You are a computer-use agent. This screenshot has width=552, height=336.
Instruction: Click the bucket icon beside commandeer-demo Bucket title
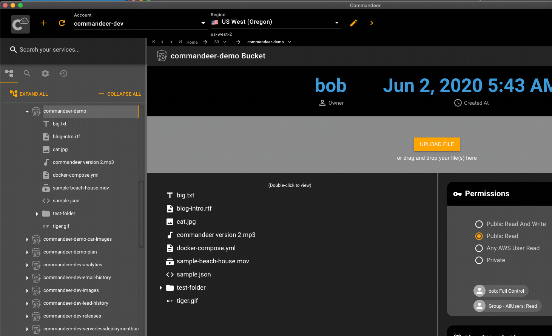pyautogui.click(x=162, y=56)
